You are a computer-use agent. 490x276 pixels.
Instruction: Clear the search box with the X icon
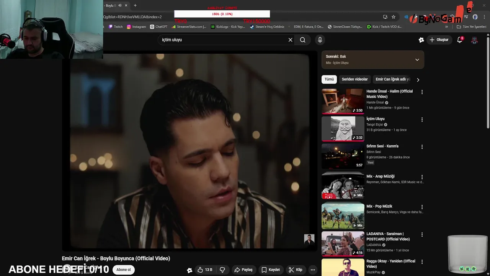point(290,40)
